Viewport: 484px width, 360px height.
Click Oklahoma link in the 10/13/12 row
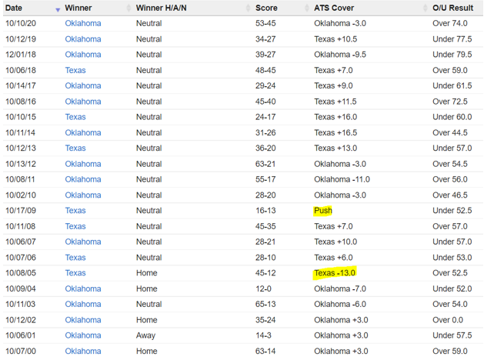[x=82, y=164]
